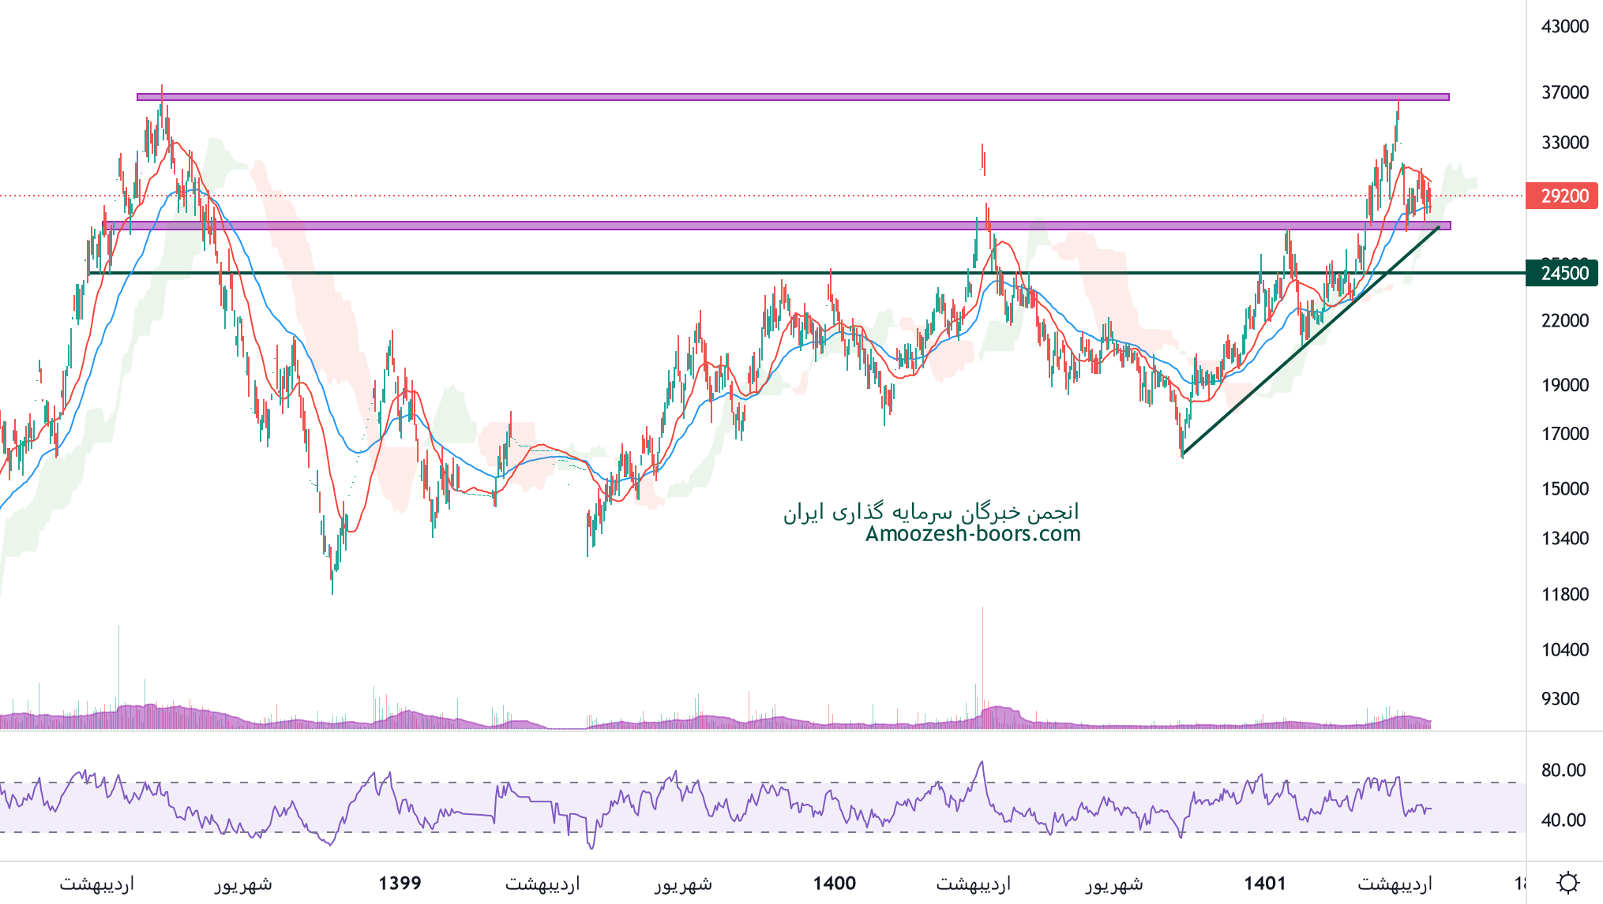Click the 37000 price scale label
This screenshot has height=904, width=1603.
coord(1564,92)
